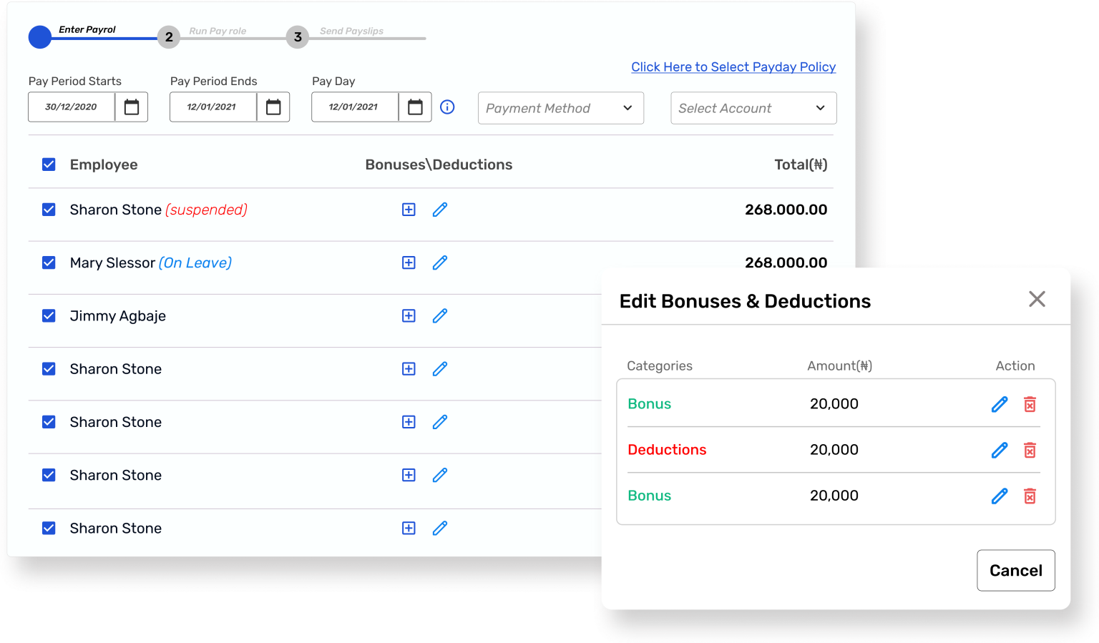The image size is (1099, 643).
Task: Delete the Deductions entry in dialog
Action: point(1030,450)
